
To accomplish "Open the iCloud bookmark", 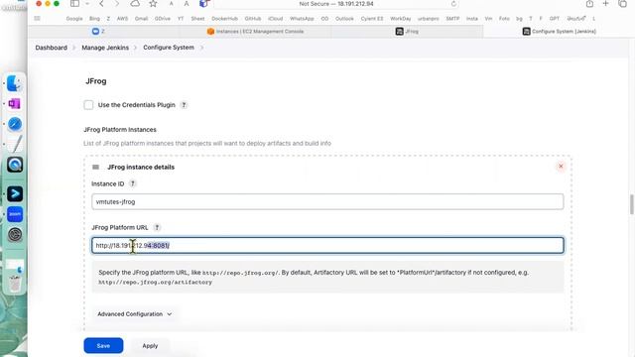I will pyautogui.click(x=276, y=19).
